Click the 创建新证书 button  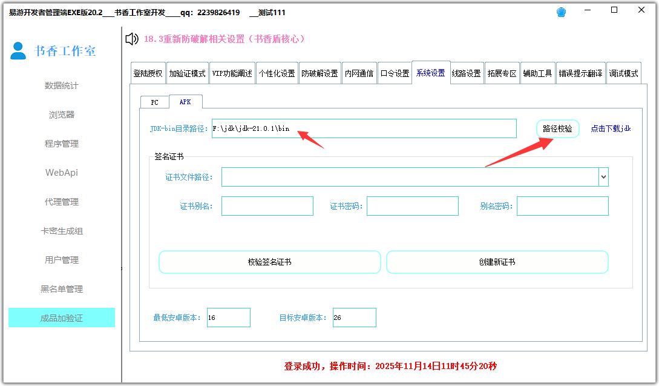pyautogui.click(x=497, y=262)
